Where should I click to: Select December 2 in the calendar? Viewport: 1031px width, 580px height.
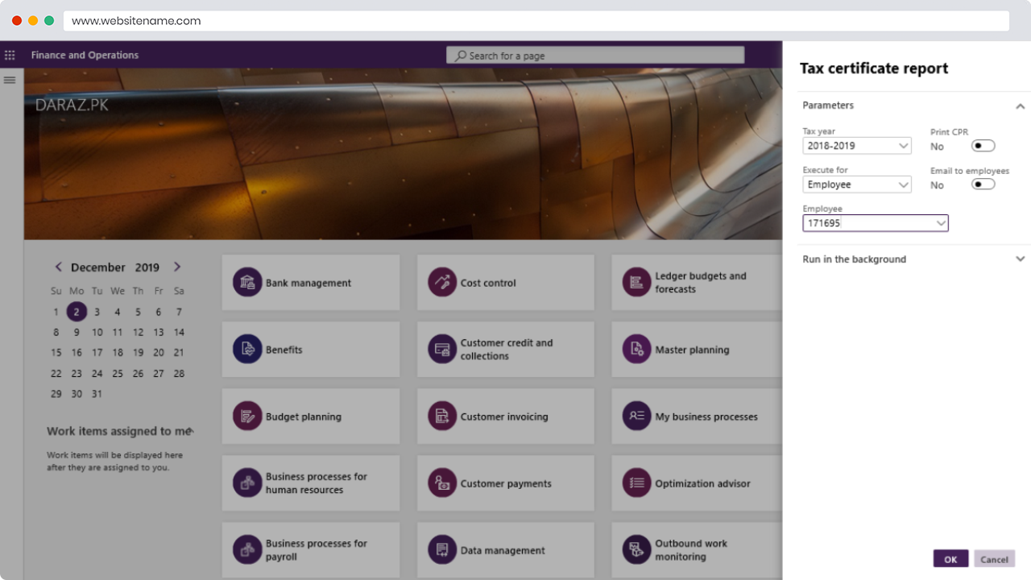pos(77,312)
